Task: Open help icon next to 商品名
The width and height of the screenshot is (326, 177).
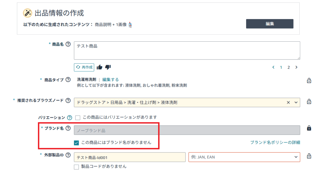Action: click(68, 44)
